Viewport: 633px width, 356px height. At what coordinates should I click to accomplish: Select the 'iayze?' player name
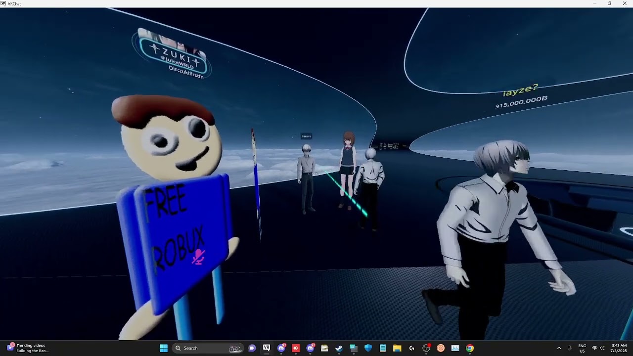tap(520, 90)
